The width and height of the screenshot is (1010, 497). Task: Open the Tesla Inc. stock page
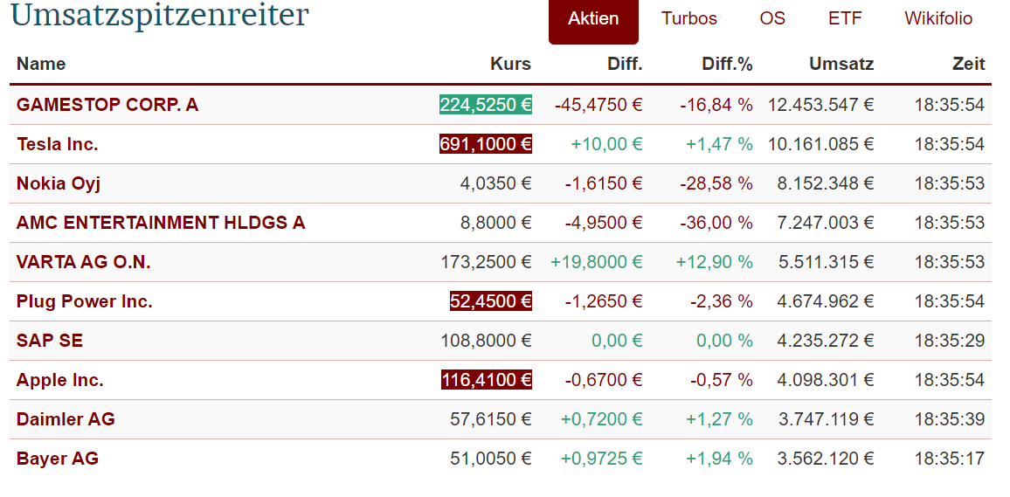(58, 144)
